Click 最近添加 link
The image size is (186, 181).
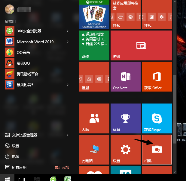[62, 168]
